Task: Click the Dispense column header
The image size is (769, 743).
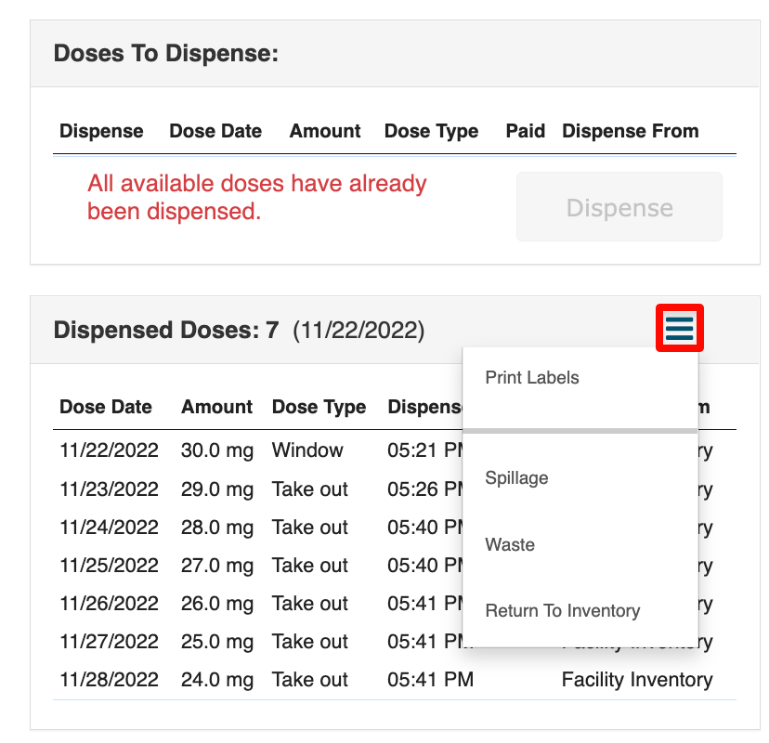Action: [101, 131]
